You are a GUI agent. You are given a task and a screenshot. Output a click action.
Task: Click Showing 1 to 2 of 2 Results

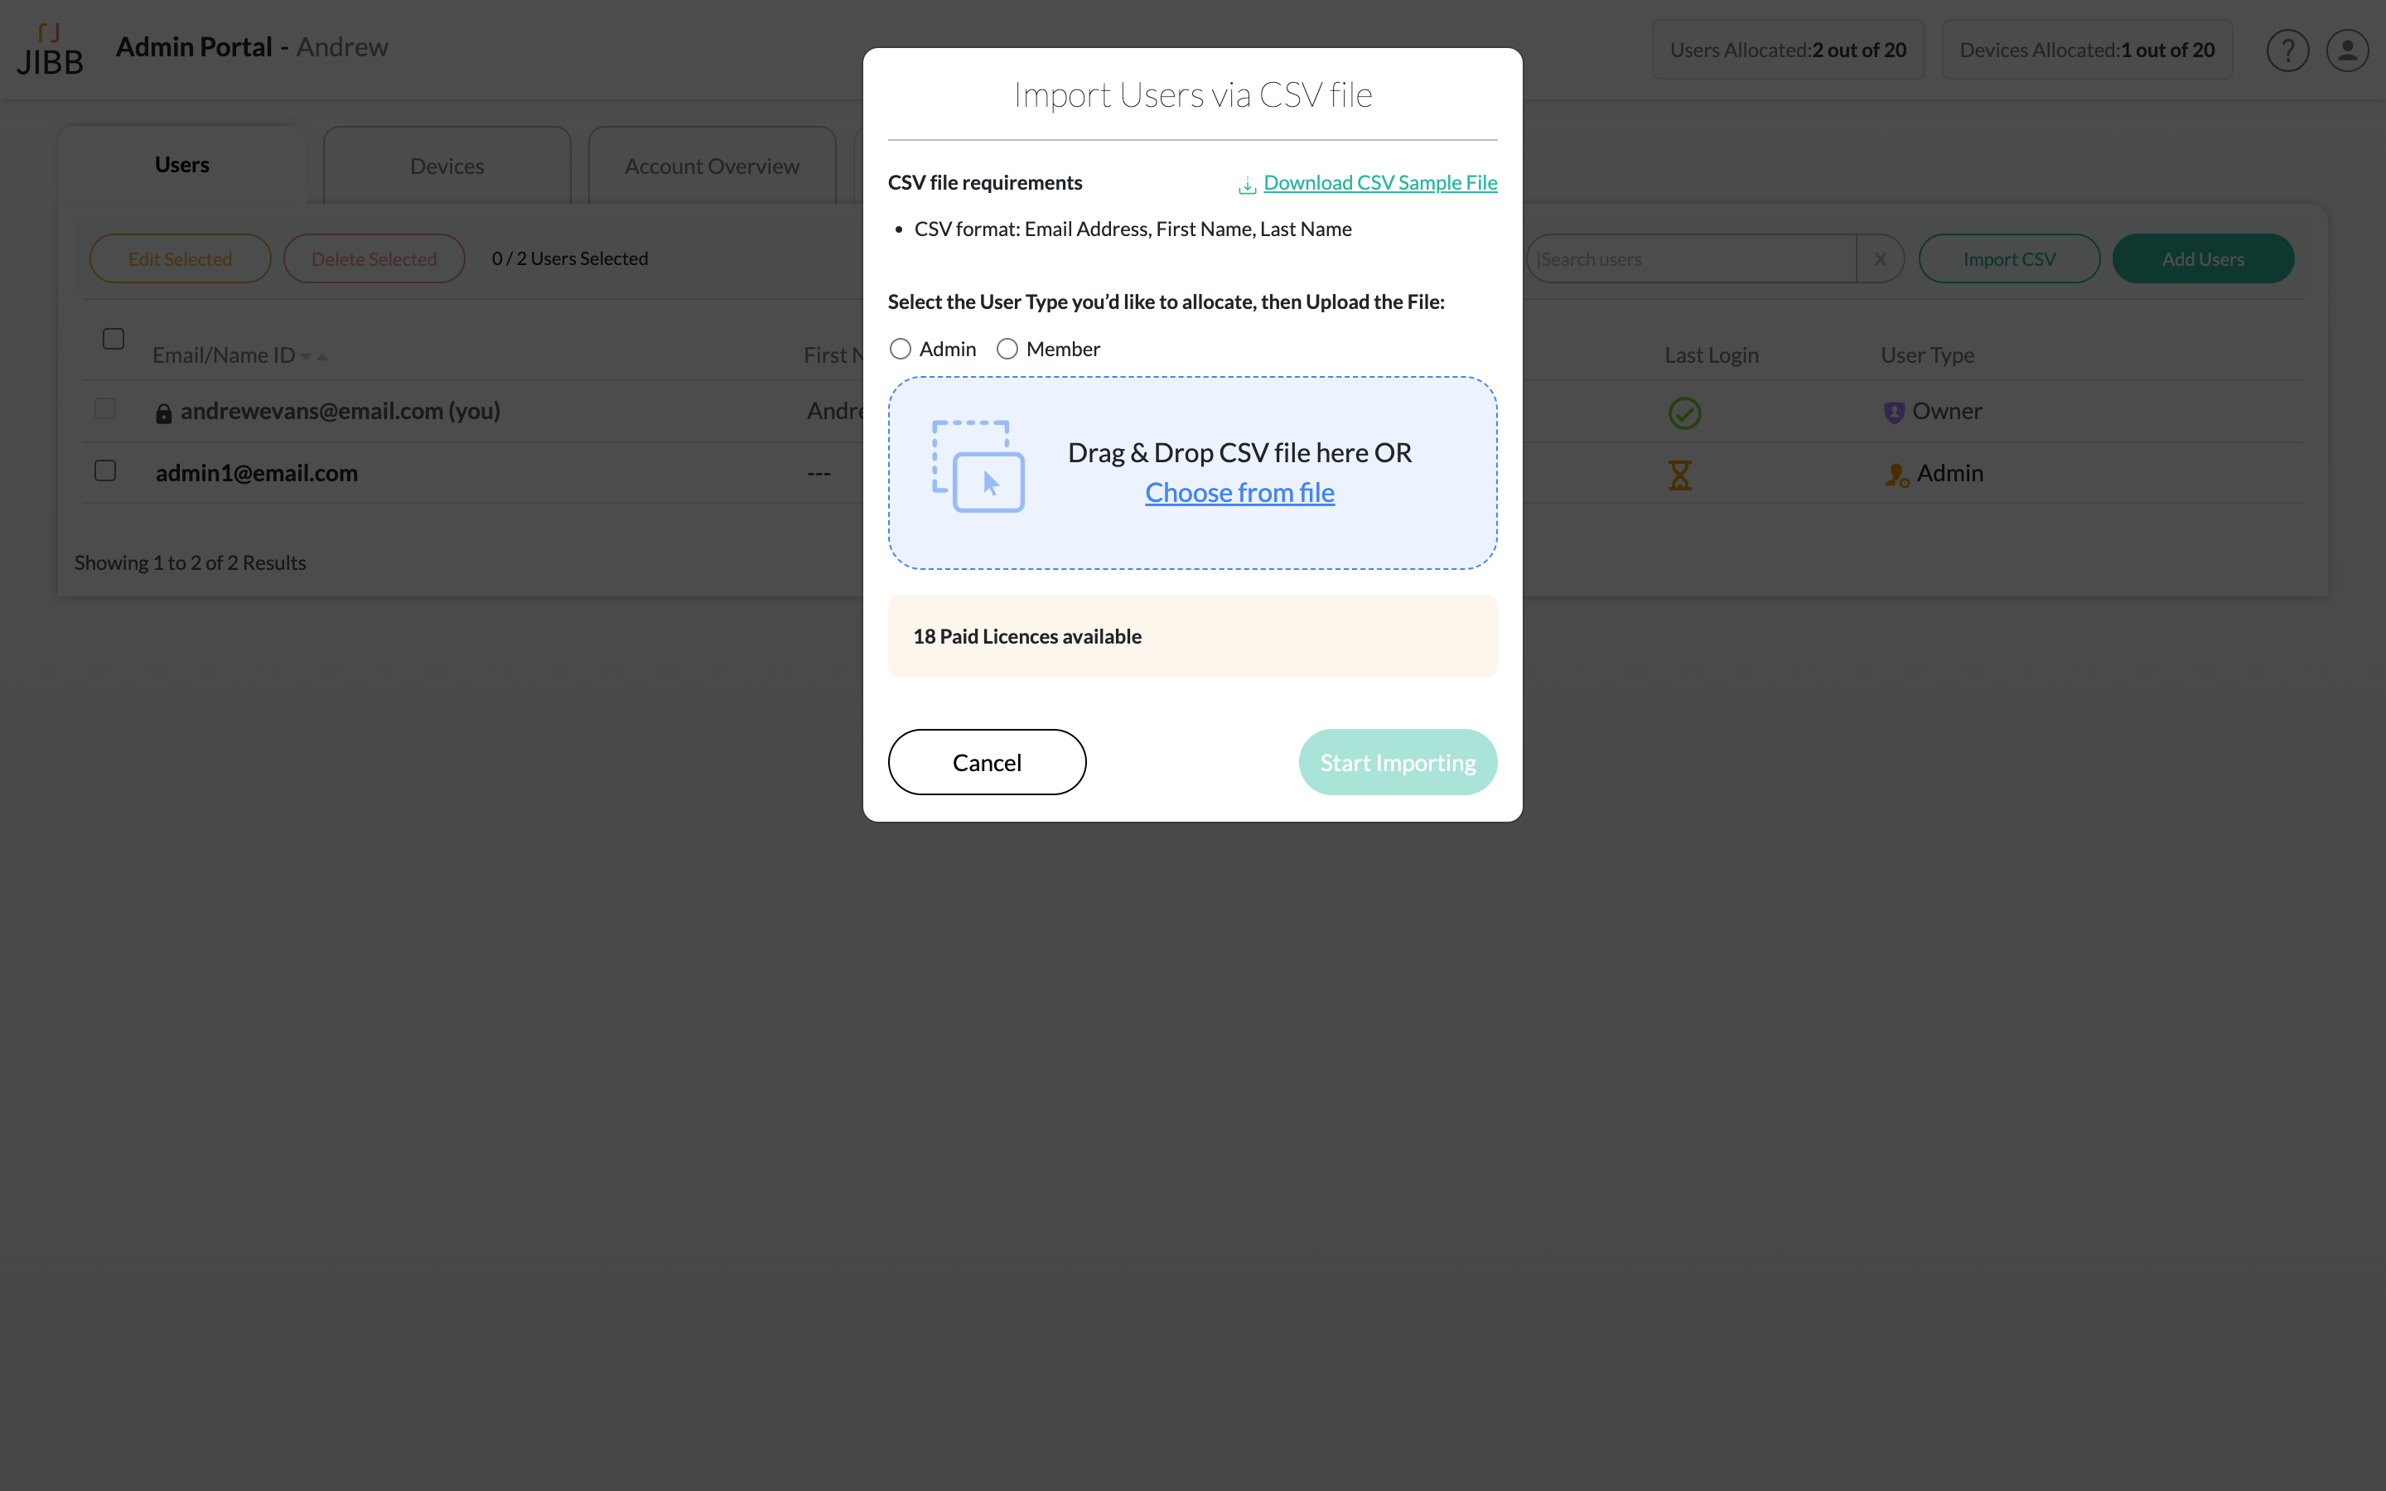[191, 562]
